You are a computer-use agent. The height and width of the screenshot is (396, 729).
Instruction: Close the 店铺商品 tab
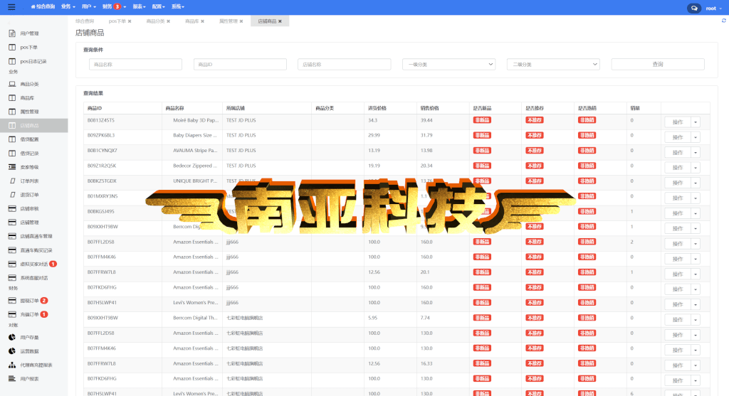pyautogui.click(x=280, y=21)
